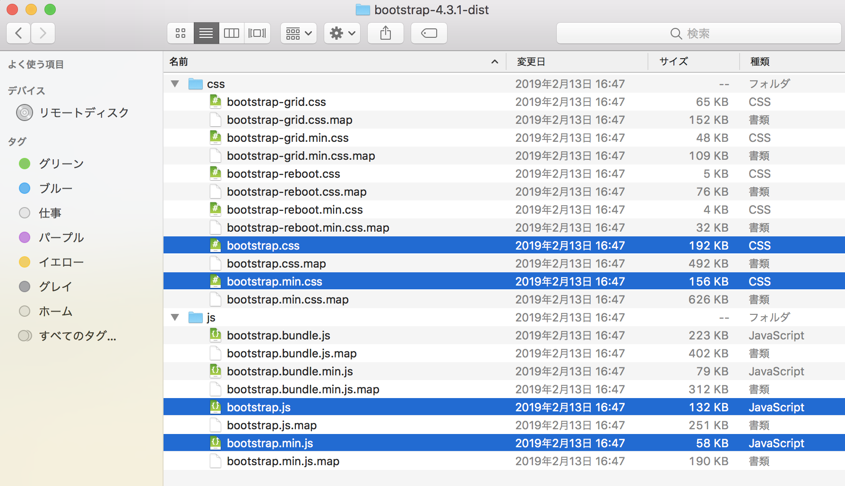Image resolution: width=845 pixels, height=486 pixels.
Task: Click the title bar folder proxy icon
Action: (x=362, y=9)
